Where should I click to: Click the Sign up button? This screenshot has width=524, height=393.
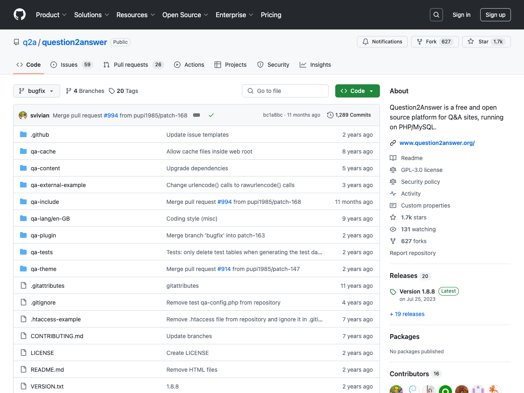[x=495, y=15]
